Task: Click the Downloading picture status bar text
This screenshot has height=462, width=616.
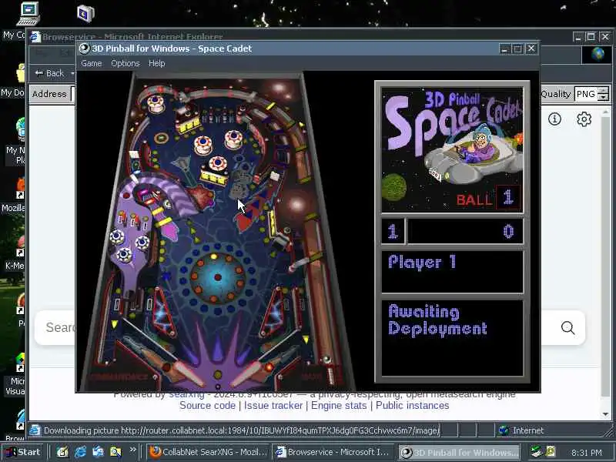Action: click(241, 430)
